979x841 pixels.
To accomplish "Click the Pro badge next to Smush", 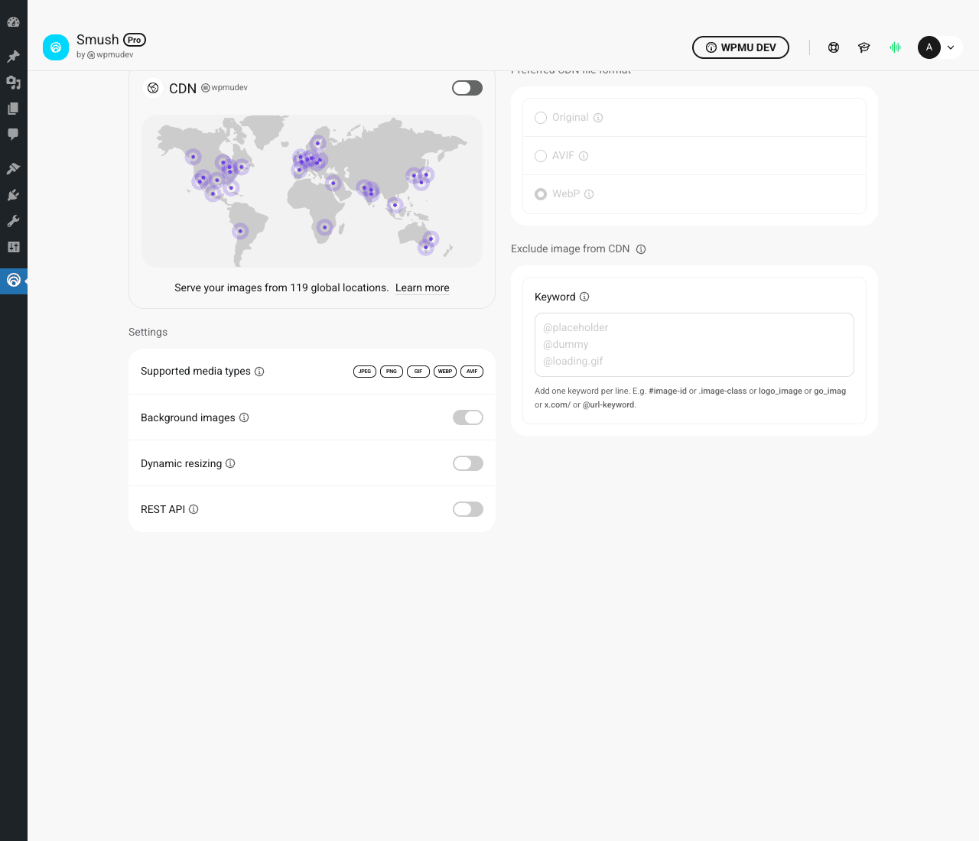I will pos(135,40).
